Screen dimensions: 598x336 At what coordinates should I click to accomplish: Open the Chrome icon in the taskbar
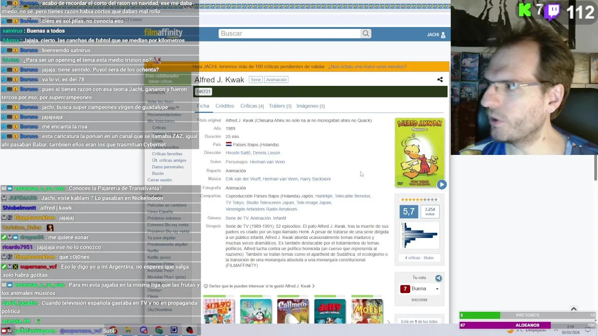[159, 330]
